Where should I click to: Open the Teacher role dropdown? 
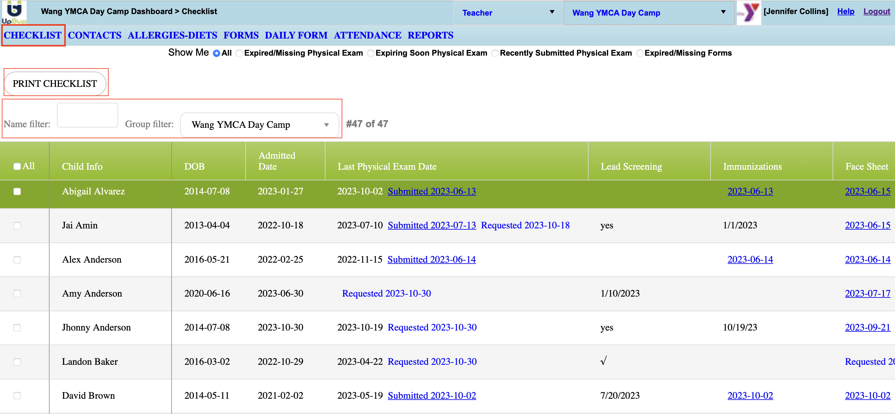pos(508,13)
